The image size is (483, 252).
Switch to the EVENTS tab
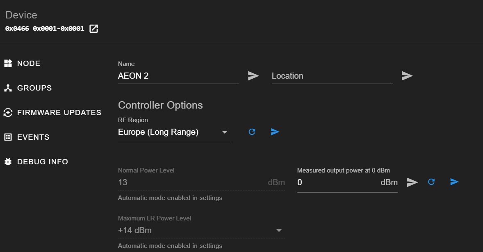[x=33, y=137]
